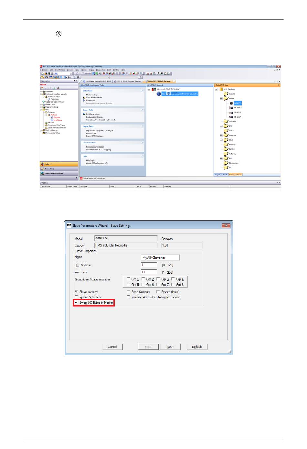Click the GSD Device Database task icon

[84, 97]
